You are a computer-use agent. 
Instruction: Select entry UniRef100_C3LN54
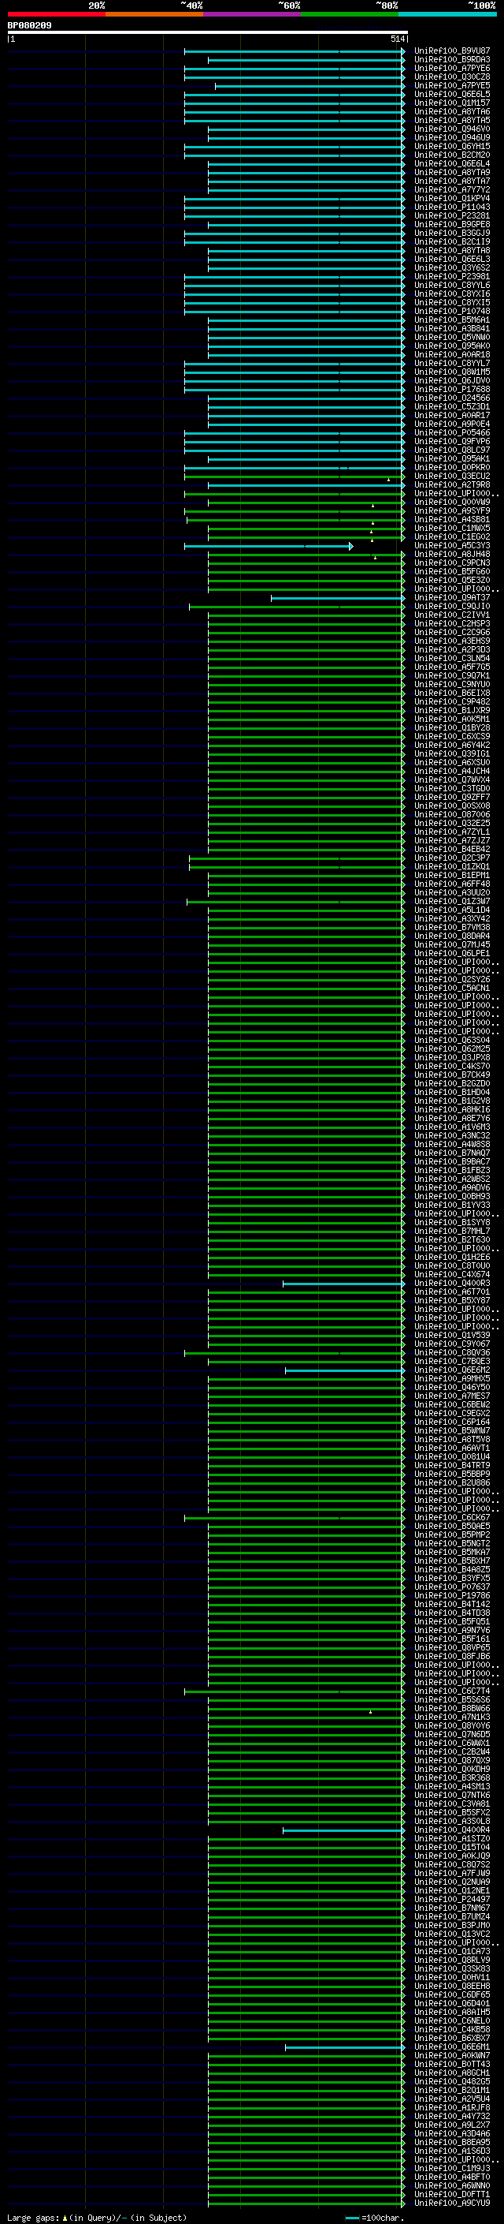click(x=452, y=659)
